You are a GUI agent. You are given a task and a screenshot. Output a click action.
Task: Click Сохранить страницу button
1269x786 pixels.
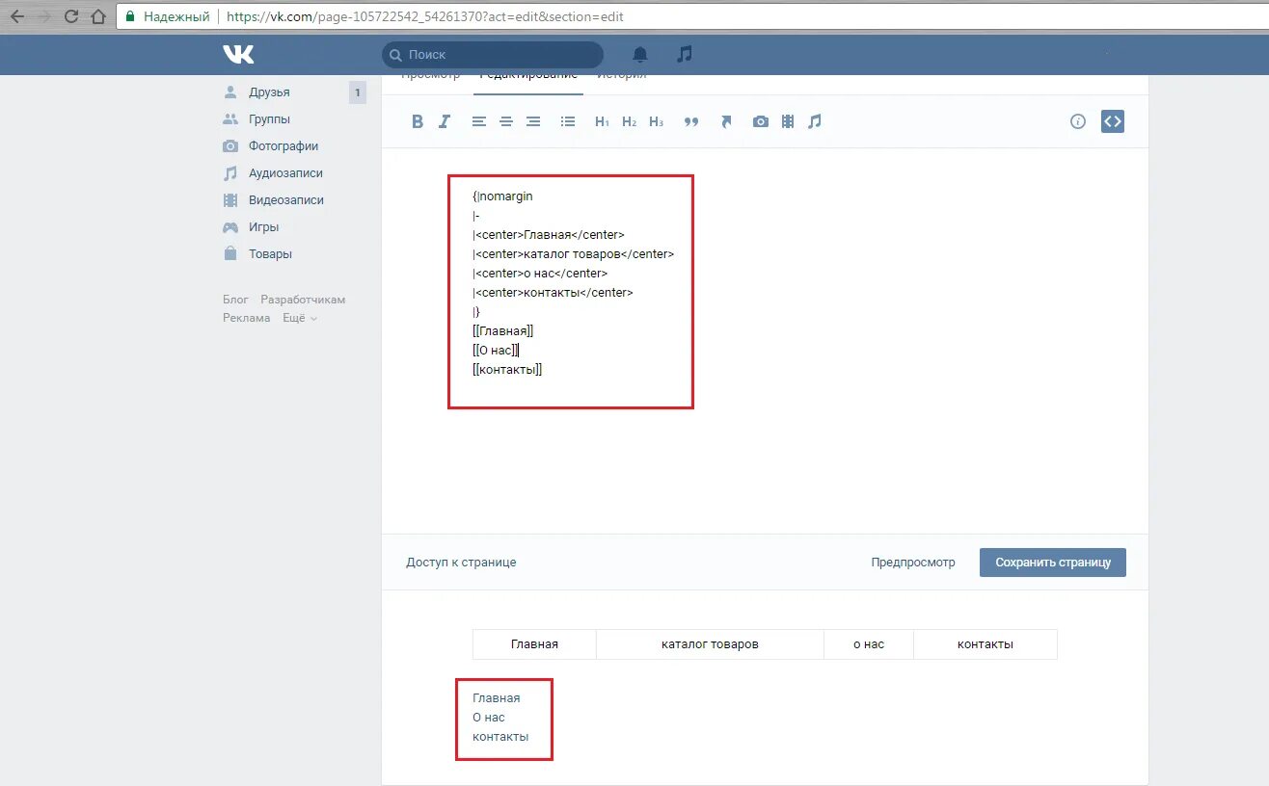(1053, 563)
